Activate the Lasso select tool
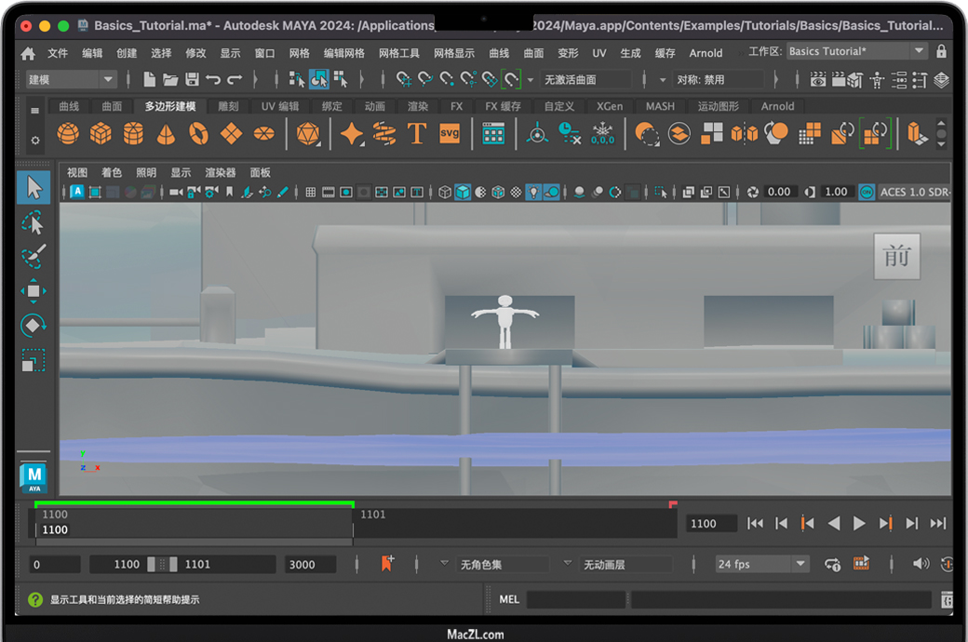The image size is (968, 642). tap(34, 223)
